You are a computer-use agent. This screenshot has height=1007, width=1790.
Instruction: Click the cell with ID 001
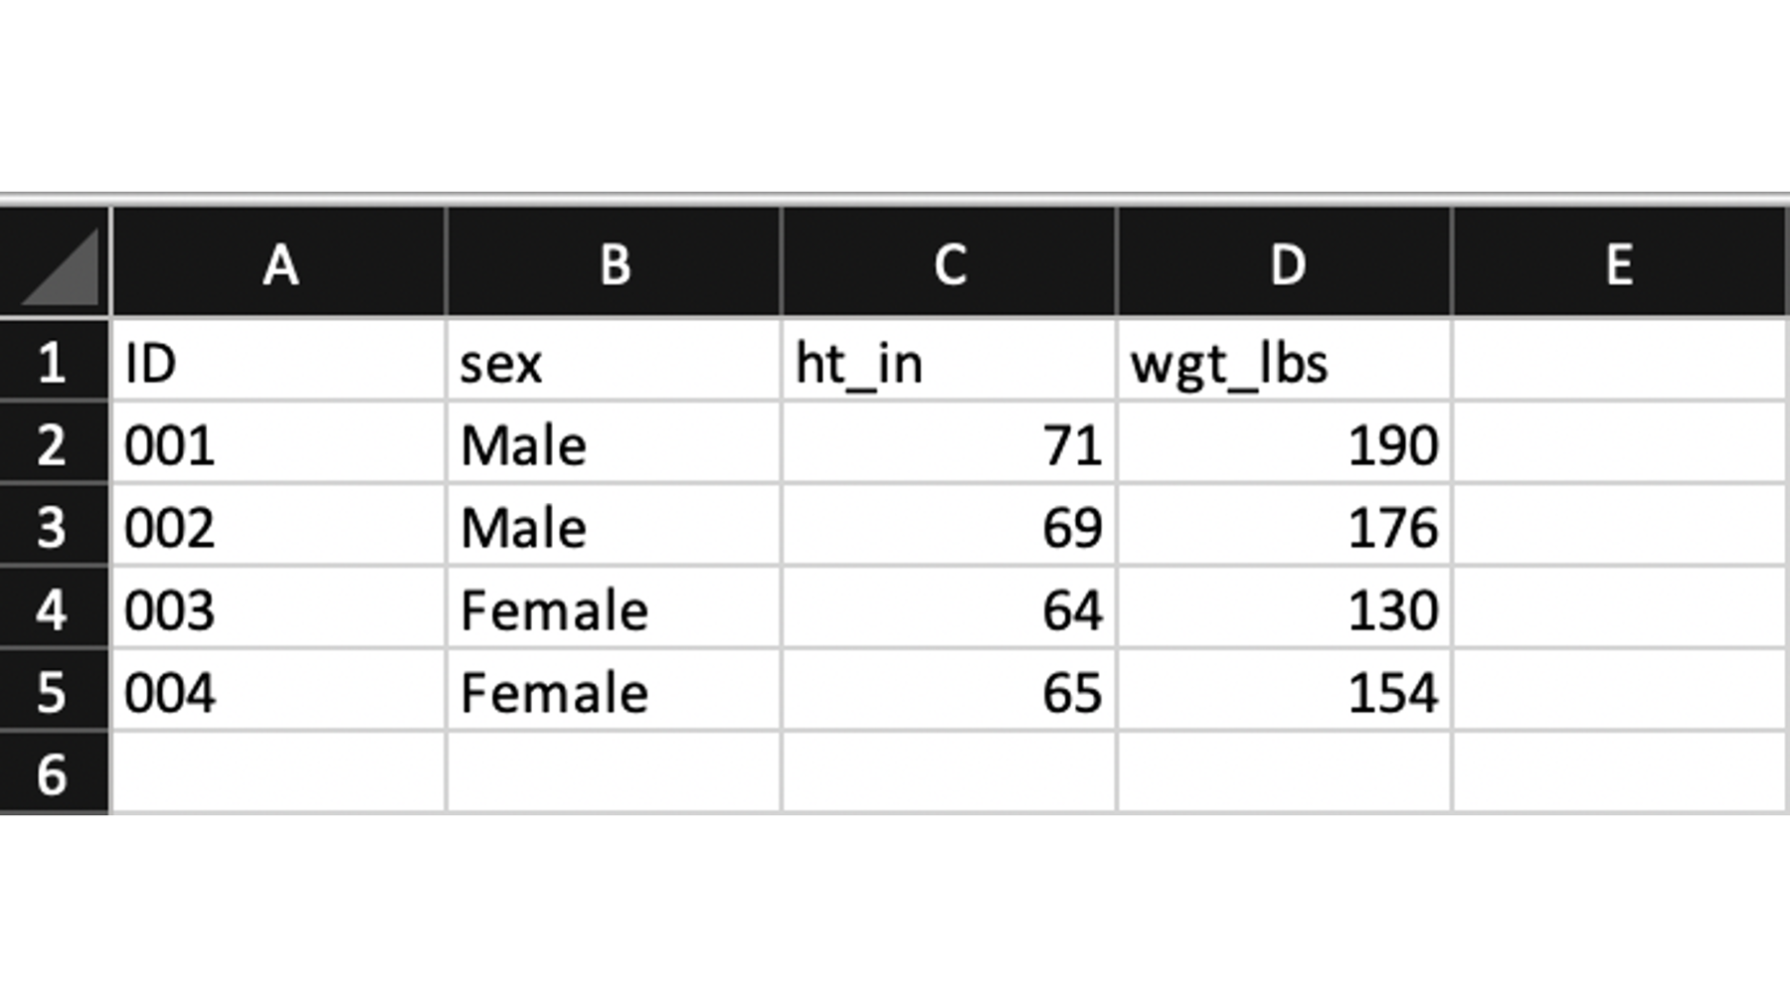coord(279,443)
